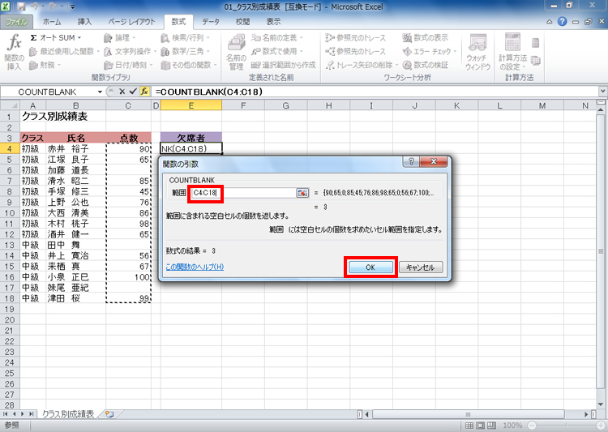Expand the Name Box dropdown arrow
Image resolution: width=608 pixels, height=432 pixels.
100,92
